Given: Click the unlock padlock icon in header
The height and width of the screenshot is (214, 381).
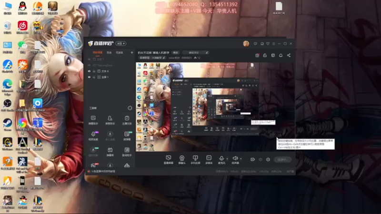Looking at the screenshot, I should (265, 55).
